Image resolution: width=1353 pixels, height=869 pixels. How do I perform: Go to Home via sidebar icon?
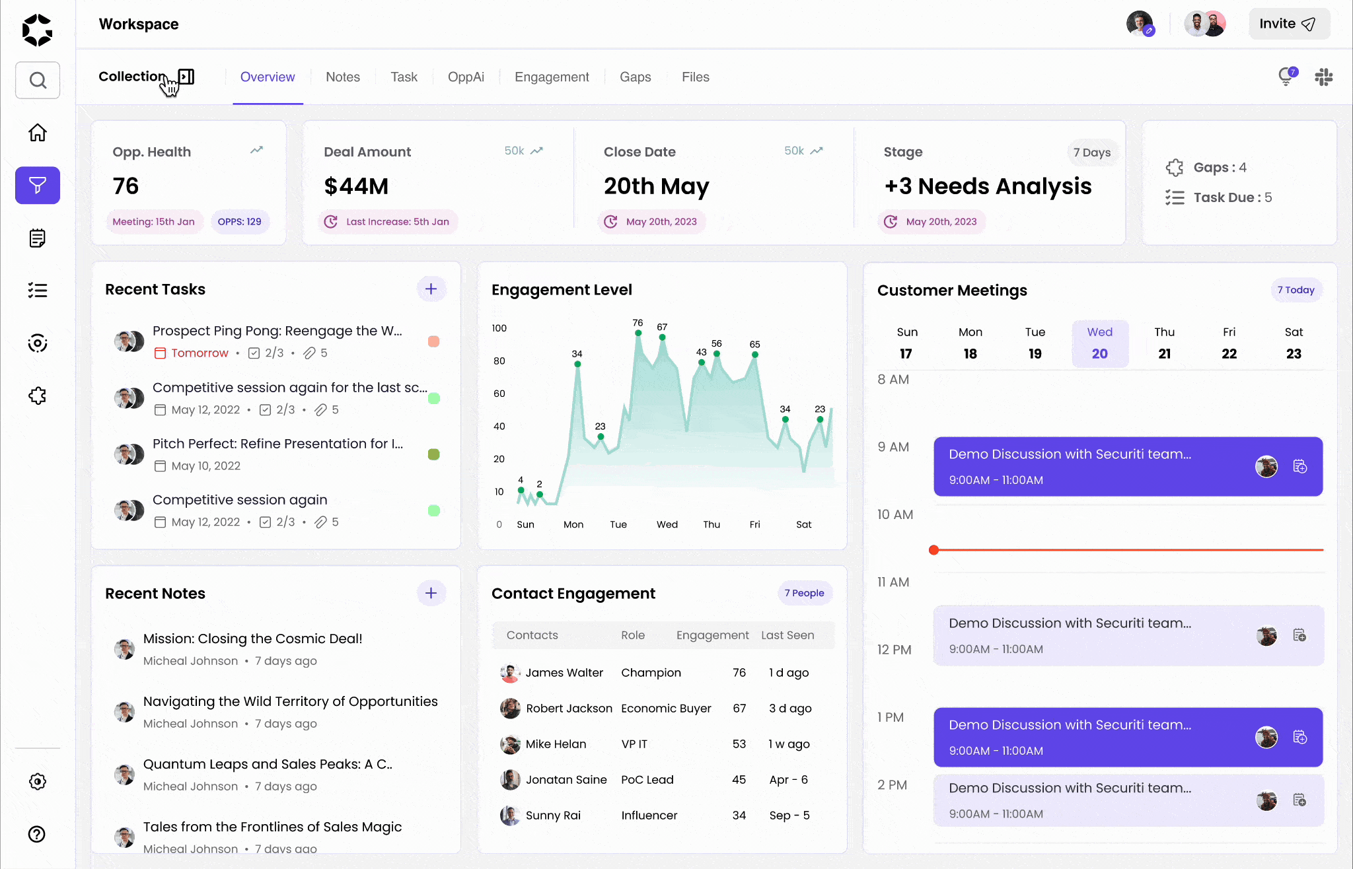click(x=38, y=133)
